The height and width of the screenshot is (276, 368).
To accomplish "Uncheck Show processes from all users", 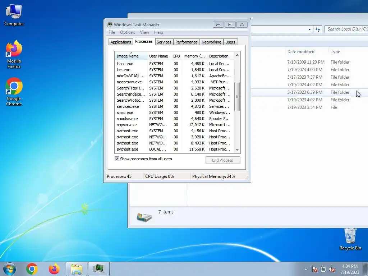I will [117, 159].
